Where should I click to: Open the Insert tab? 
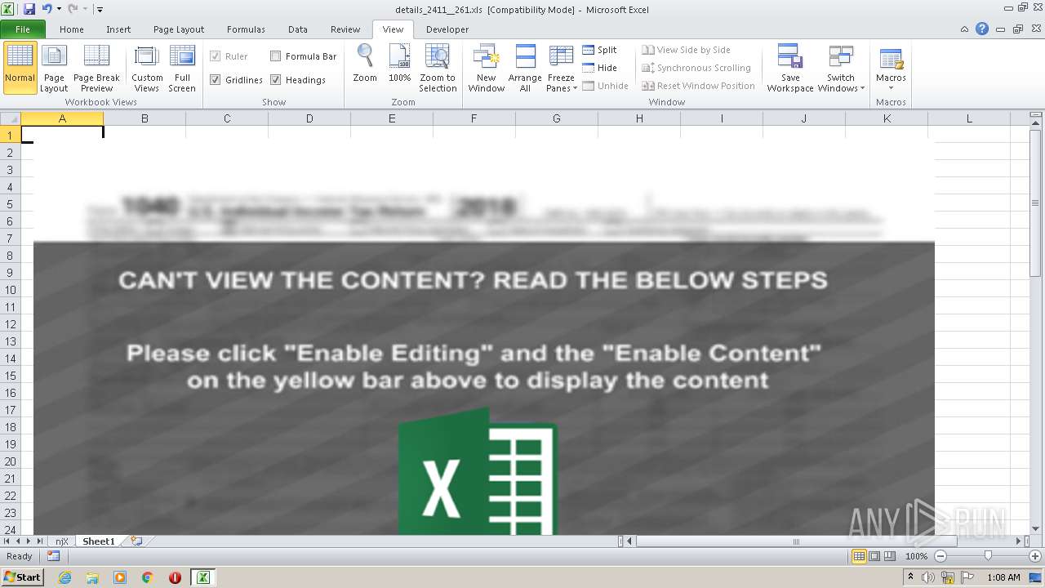click(118, 29)
